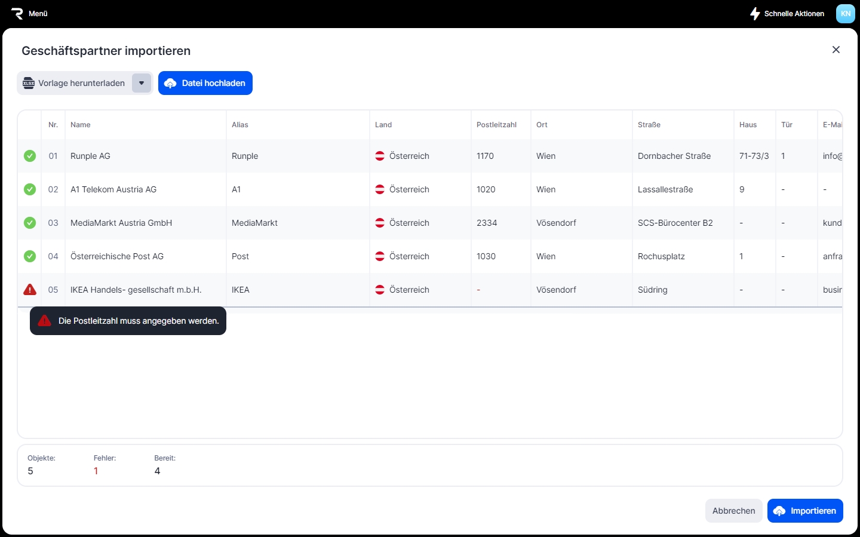Click the Abbrechen button
Viewport: 860px width, 537px height.
(733, 511)
